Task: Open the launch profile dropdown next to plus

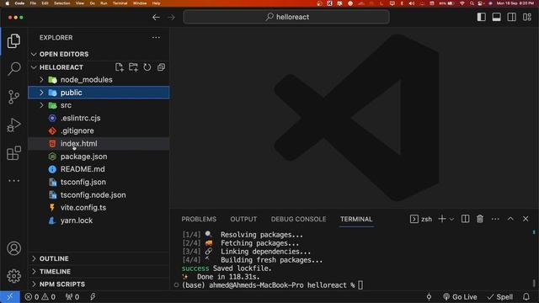Action: coord(451,219)
